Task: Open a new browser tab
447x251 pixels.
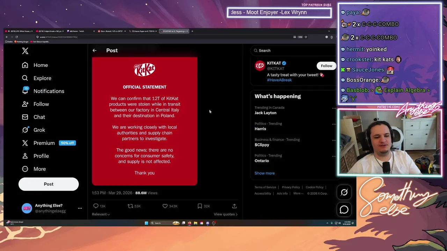Action: point(192,31)
